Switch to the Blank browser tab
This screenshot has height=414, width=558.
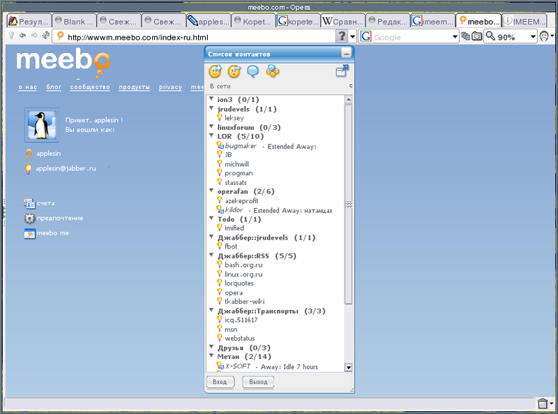click(x=74, y=20)
